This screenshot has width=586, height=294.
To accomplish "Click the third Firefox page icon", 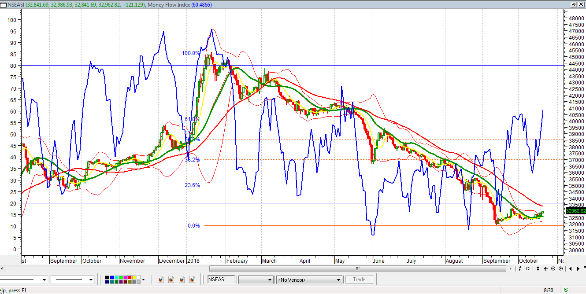I will click(x=182, y=279).
